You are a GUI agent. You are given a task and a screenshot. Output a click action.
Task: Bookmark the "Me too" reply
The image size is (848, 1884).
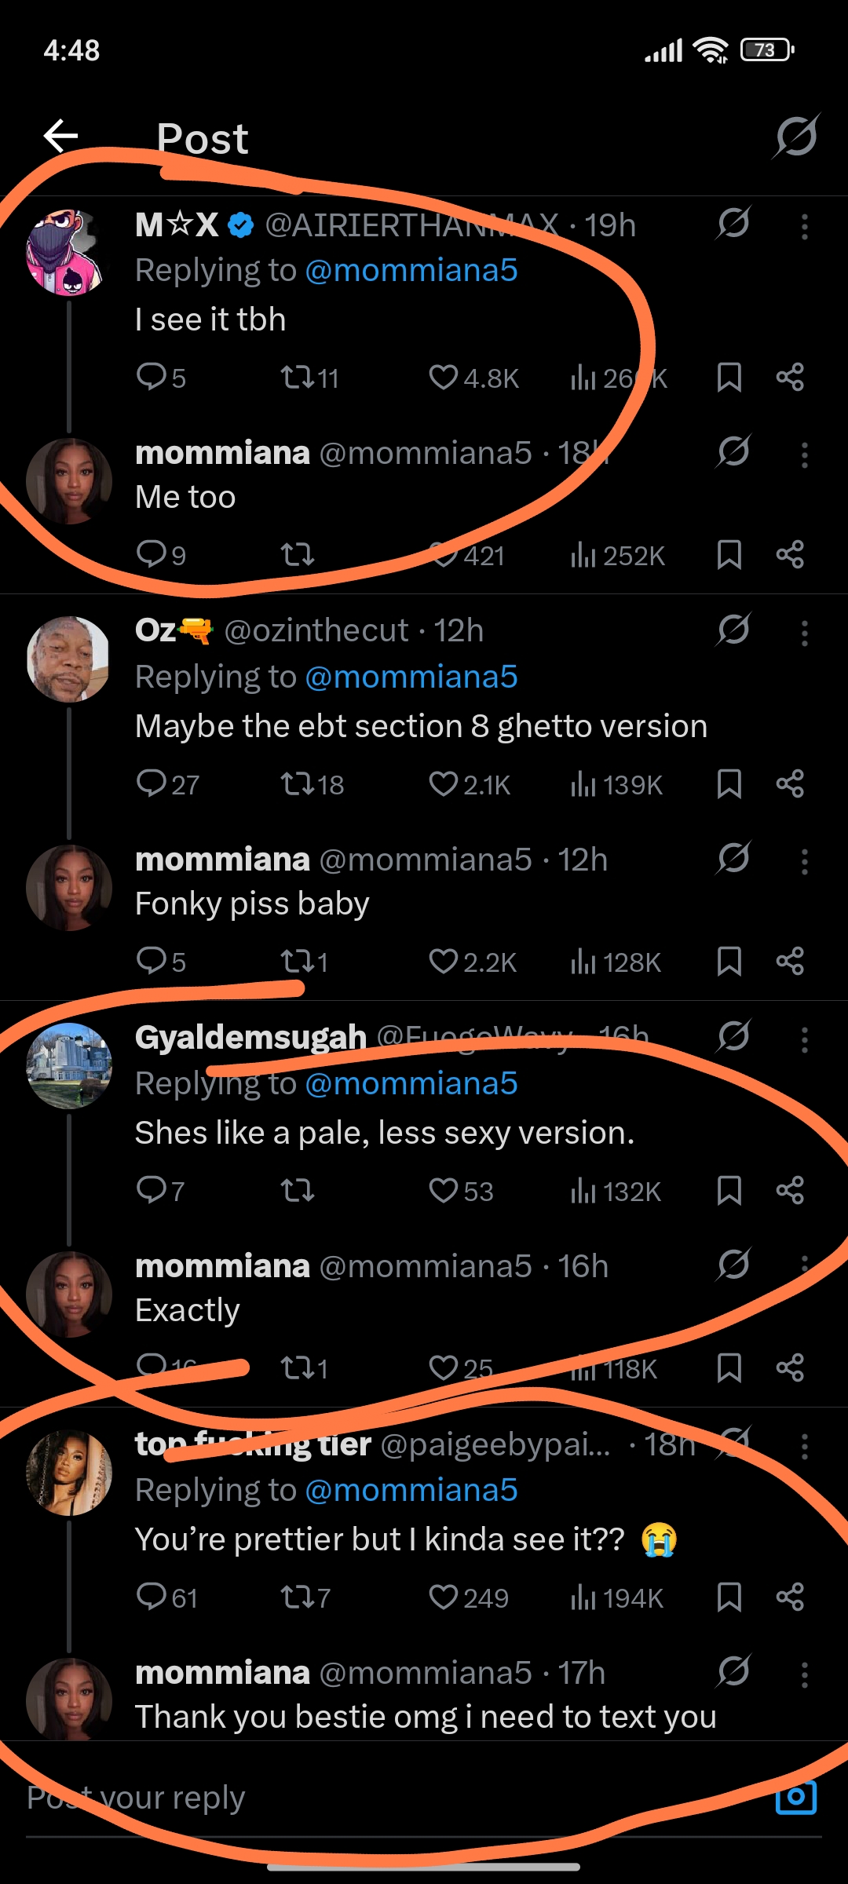729,555
